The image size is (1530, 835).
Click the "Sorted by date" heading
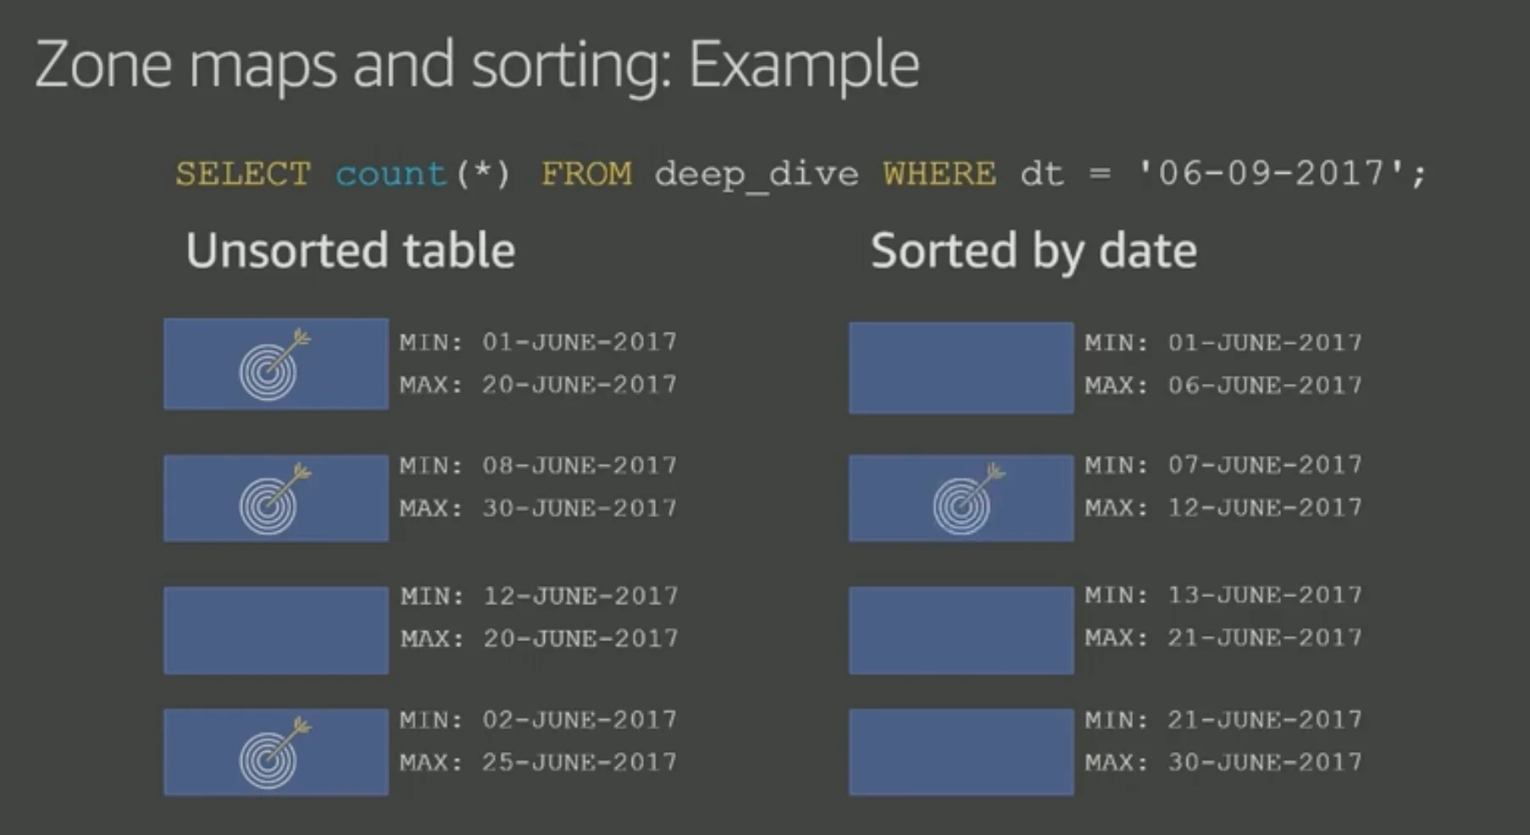pos(1034,251)
